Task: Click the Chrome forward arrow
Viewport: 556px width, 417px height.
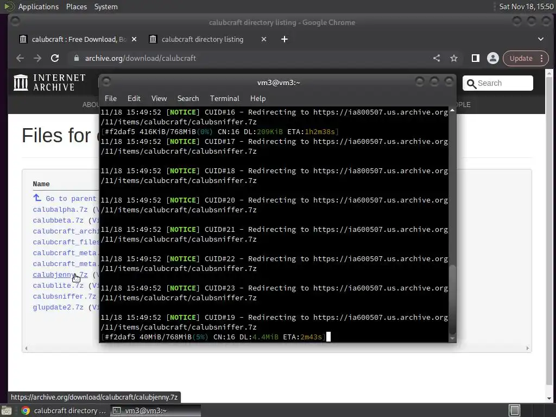Action: 37,58
